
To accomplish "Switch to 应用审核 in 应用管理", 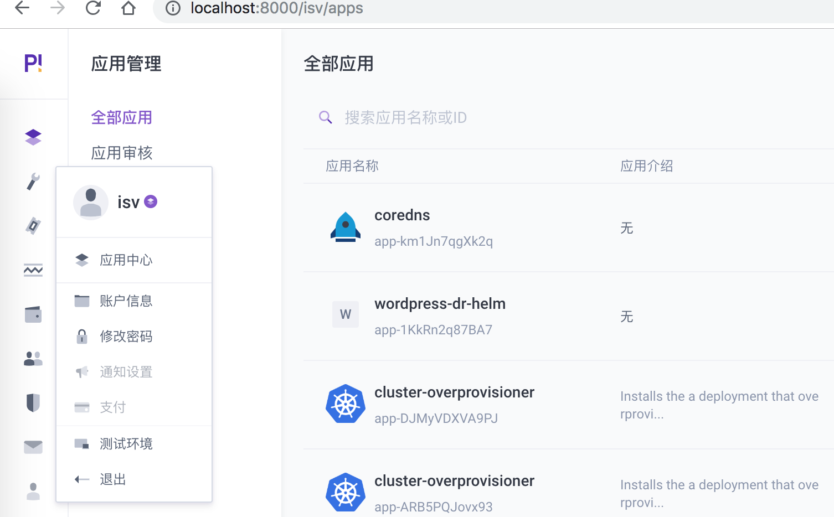I will (x=121, y=153).
